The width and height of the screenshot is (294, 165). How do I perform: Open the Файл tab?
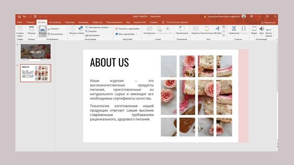pyautogui.click(x=20, y=22)
